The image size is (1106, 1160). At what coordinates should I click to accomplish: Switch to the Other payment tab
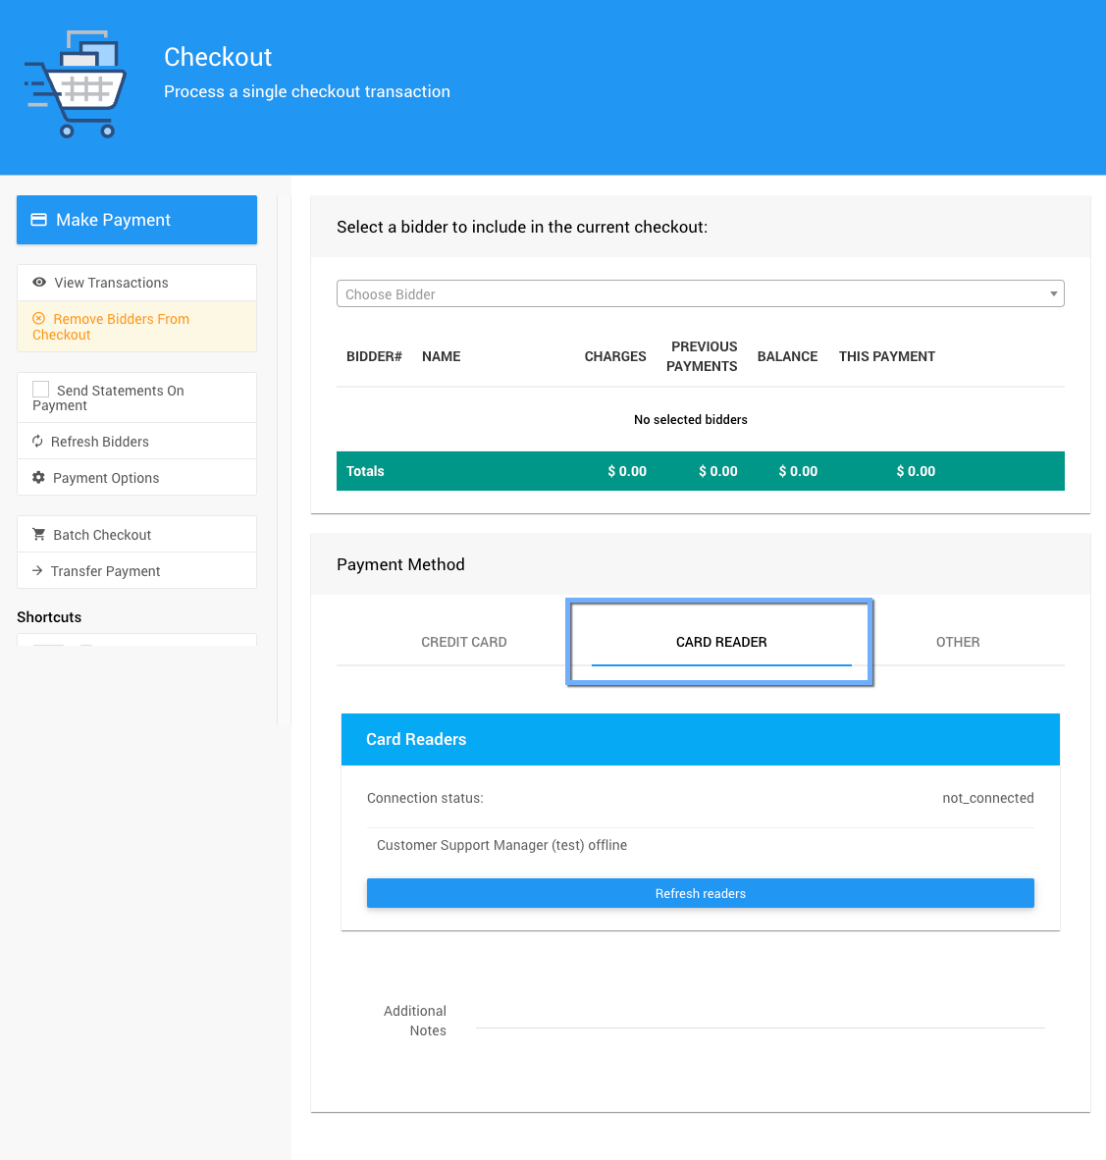click(x=957, y=642)
